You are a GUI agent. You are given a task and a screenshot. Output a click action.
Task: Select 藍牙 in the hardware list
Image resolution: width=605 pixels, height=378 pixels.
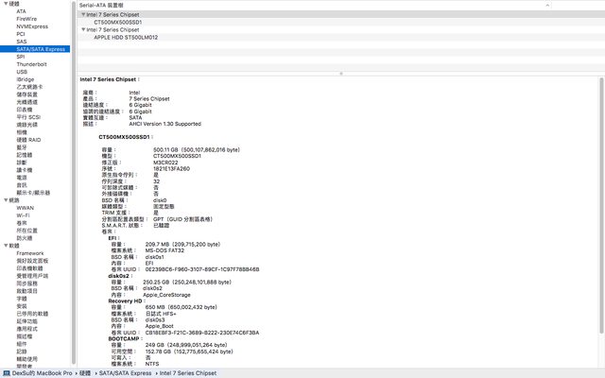pyautogui.click(x=22, y=146)
